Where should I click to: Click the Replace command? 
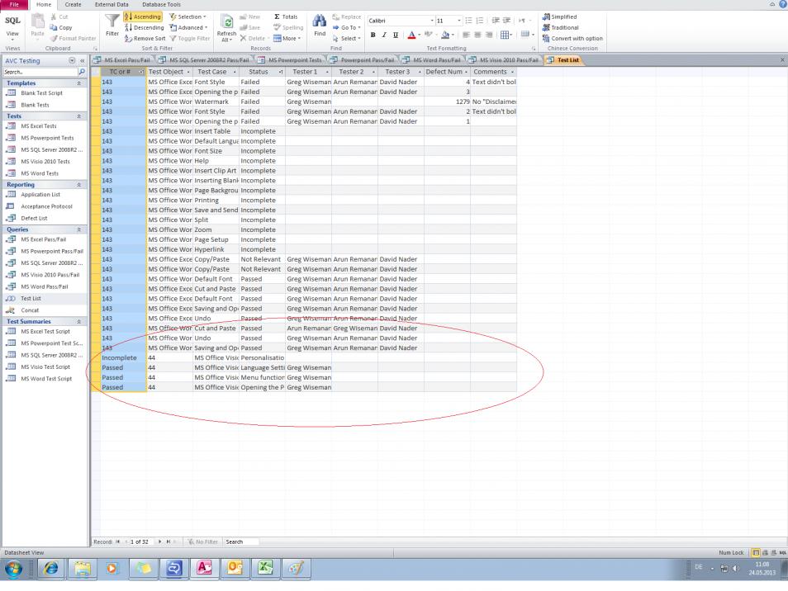pos(347,17)
